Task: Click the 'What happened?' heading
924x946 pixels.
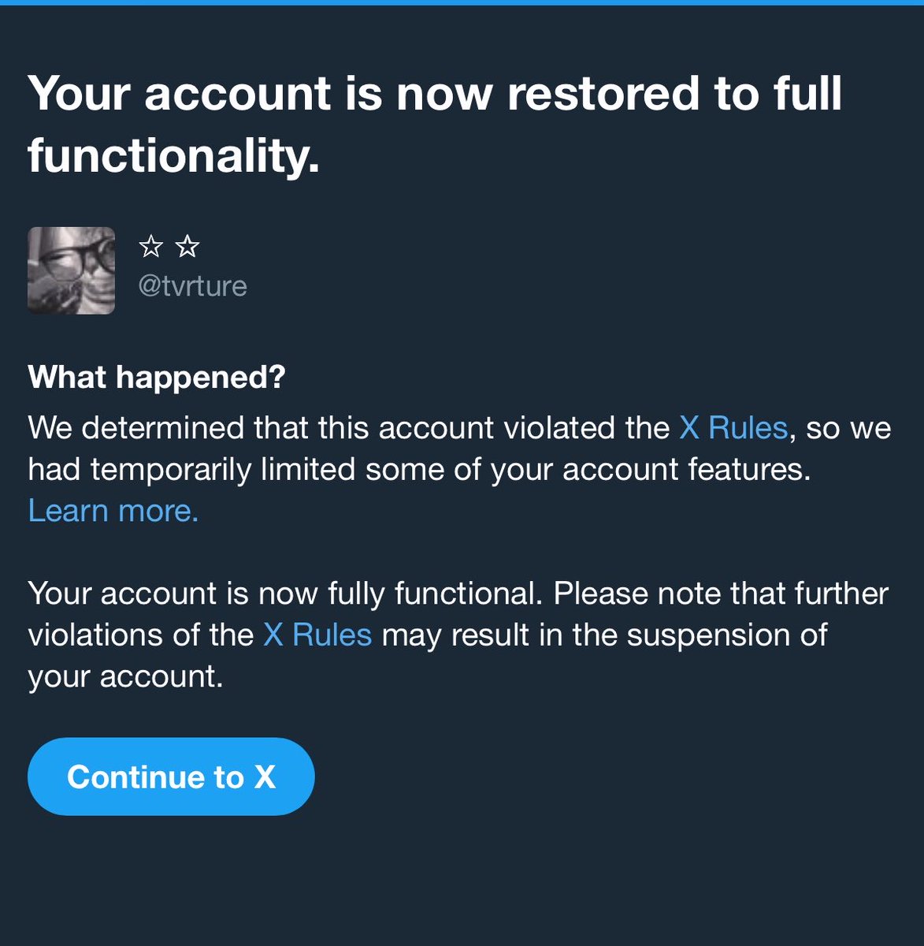Action: pyautogui.click(x=157, y=378)
